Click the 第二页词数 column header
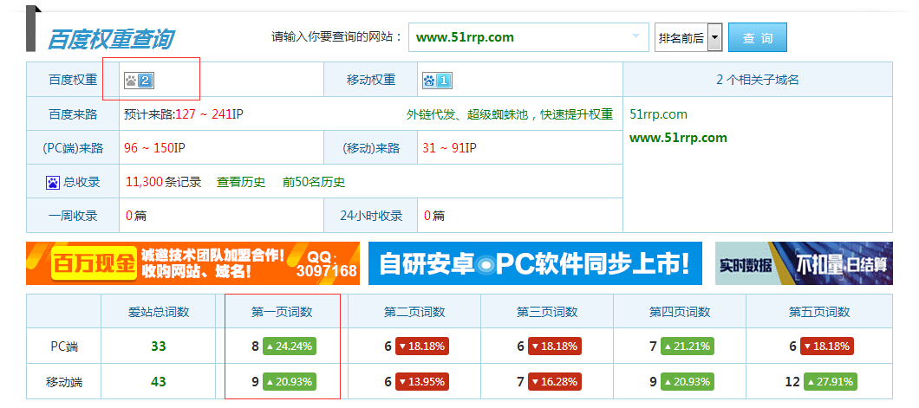Screen dimensions: 919x408 pos(414,312)
